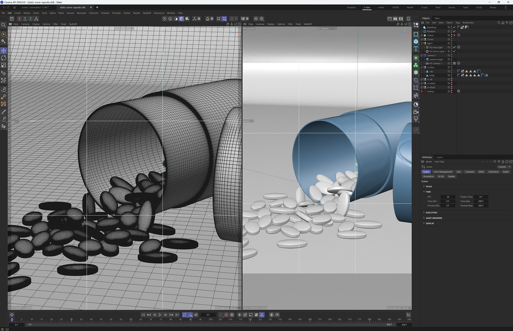Click the Bullet settings button
Image resolution: width=513 pixels, height=331 pixels.
click(506, 172)
